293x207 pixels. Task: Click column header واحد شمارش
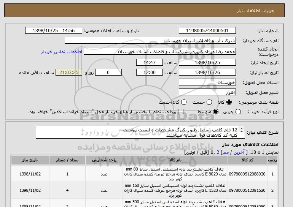[104, 160]
